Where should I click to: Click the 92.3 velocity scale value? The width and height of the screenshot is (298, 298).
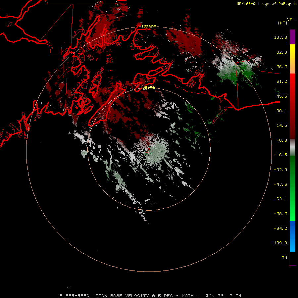[282, 52]
